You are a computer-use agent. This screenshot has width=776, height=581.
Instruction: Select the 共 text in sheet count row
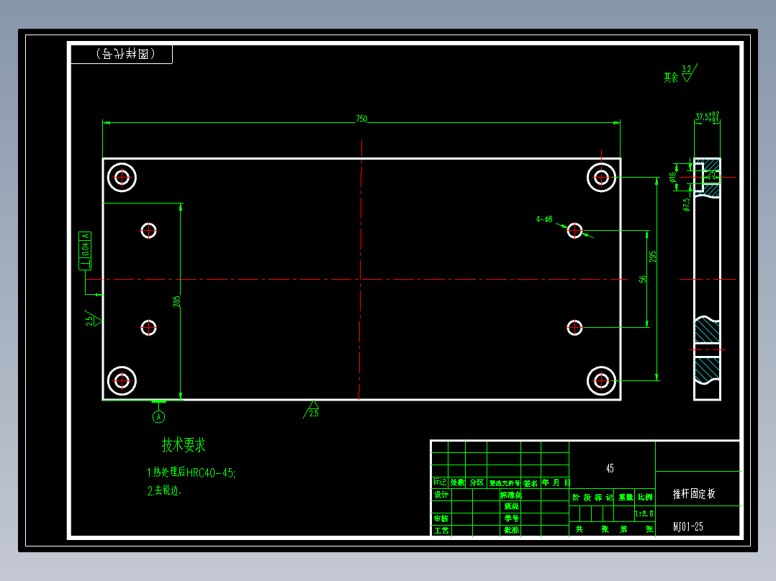point(579,529)
